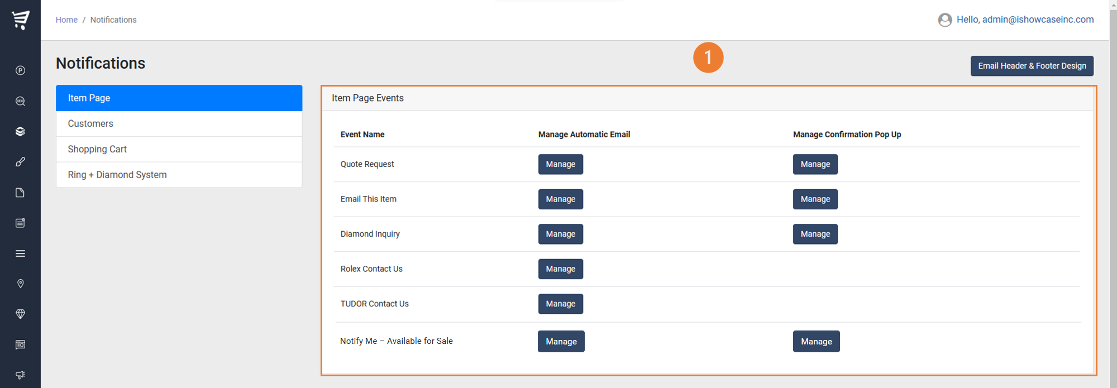
Task: Select the stacked layers sidebar icon
Action: pos(20,131)
